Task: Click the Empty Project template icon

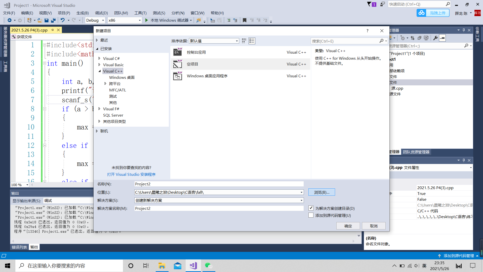Action: pos(178,64)
